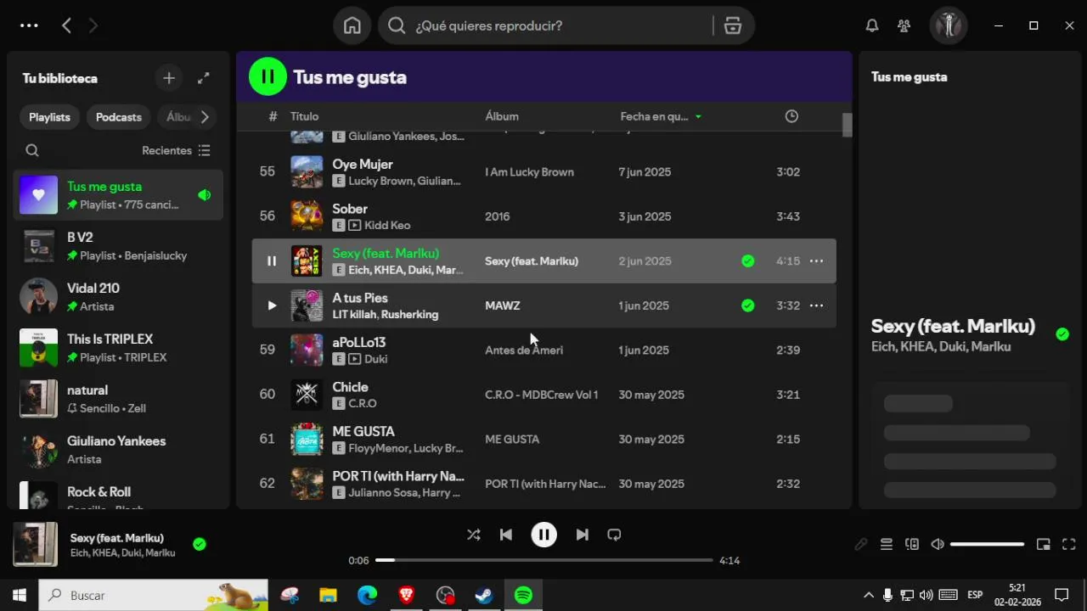Open This Is TRIPLEX playlist

tap(118, 348)
